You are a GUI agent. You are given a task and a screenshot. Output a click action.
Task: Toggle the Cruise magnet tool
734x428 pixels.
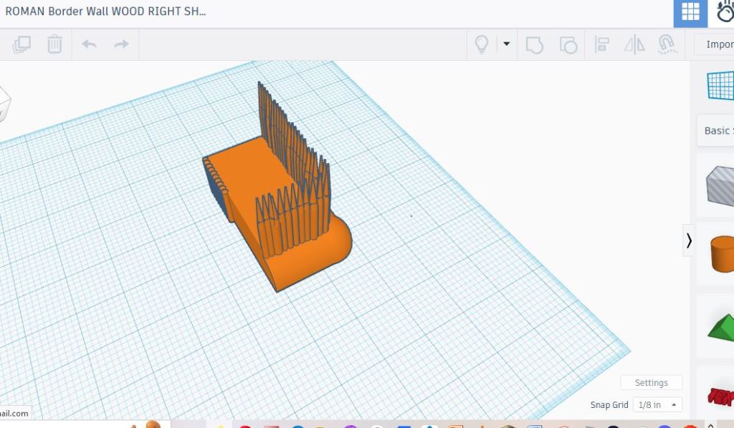coord(667,45)
